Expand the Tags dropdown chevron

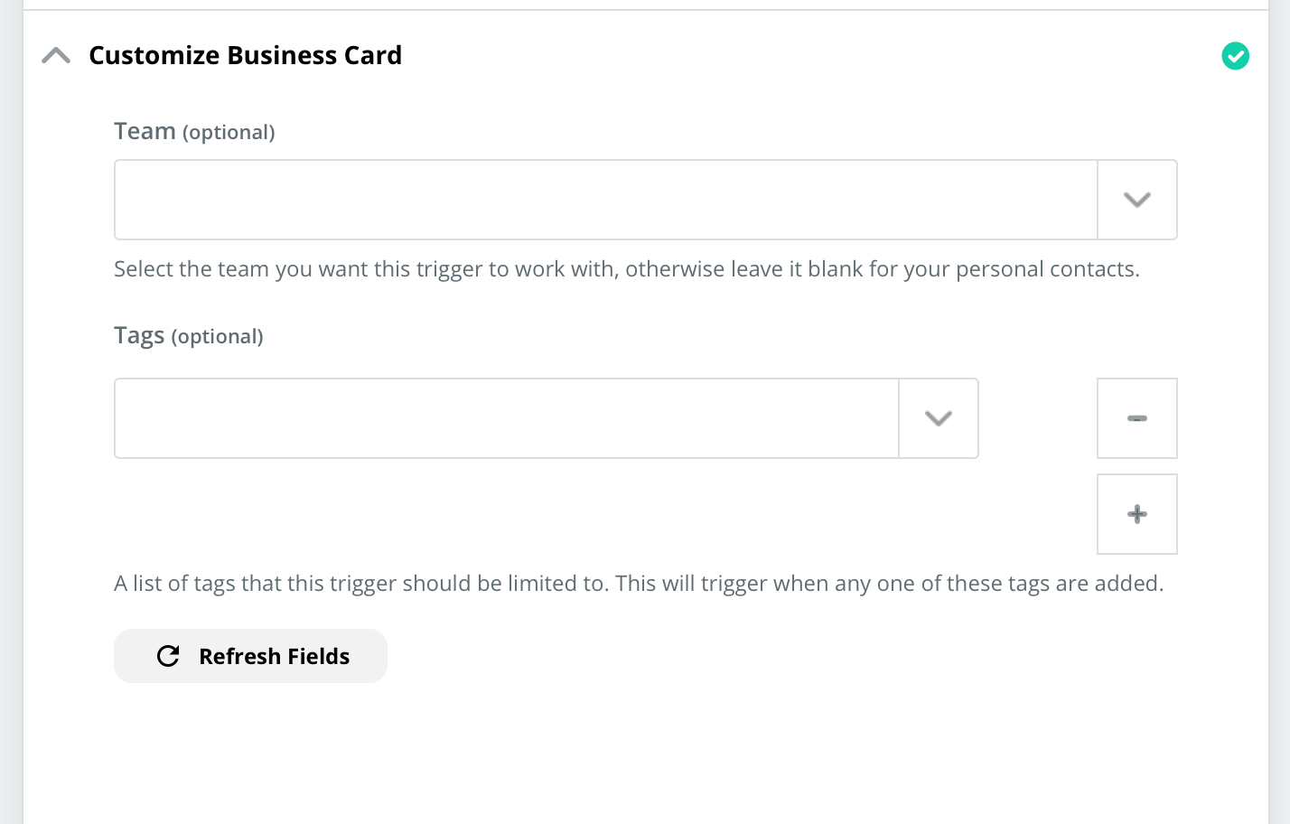click(x=939, y=418)
